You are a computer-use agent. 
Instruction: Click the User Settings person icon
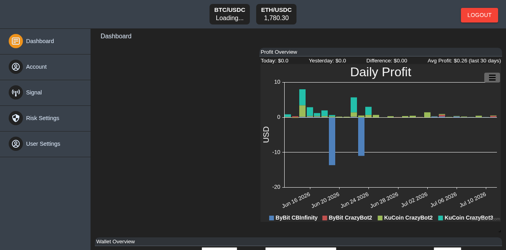click(x=16, y=144)
